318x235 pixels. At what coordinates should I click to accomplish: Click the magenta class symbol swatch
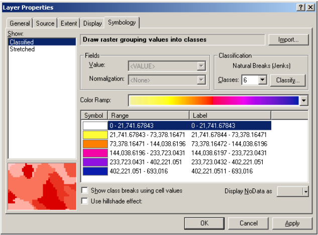pos(95,153)
